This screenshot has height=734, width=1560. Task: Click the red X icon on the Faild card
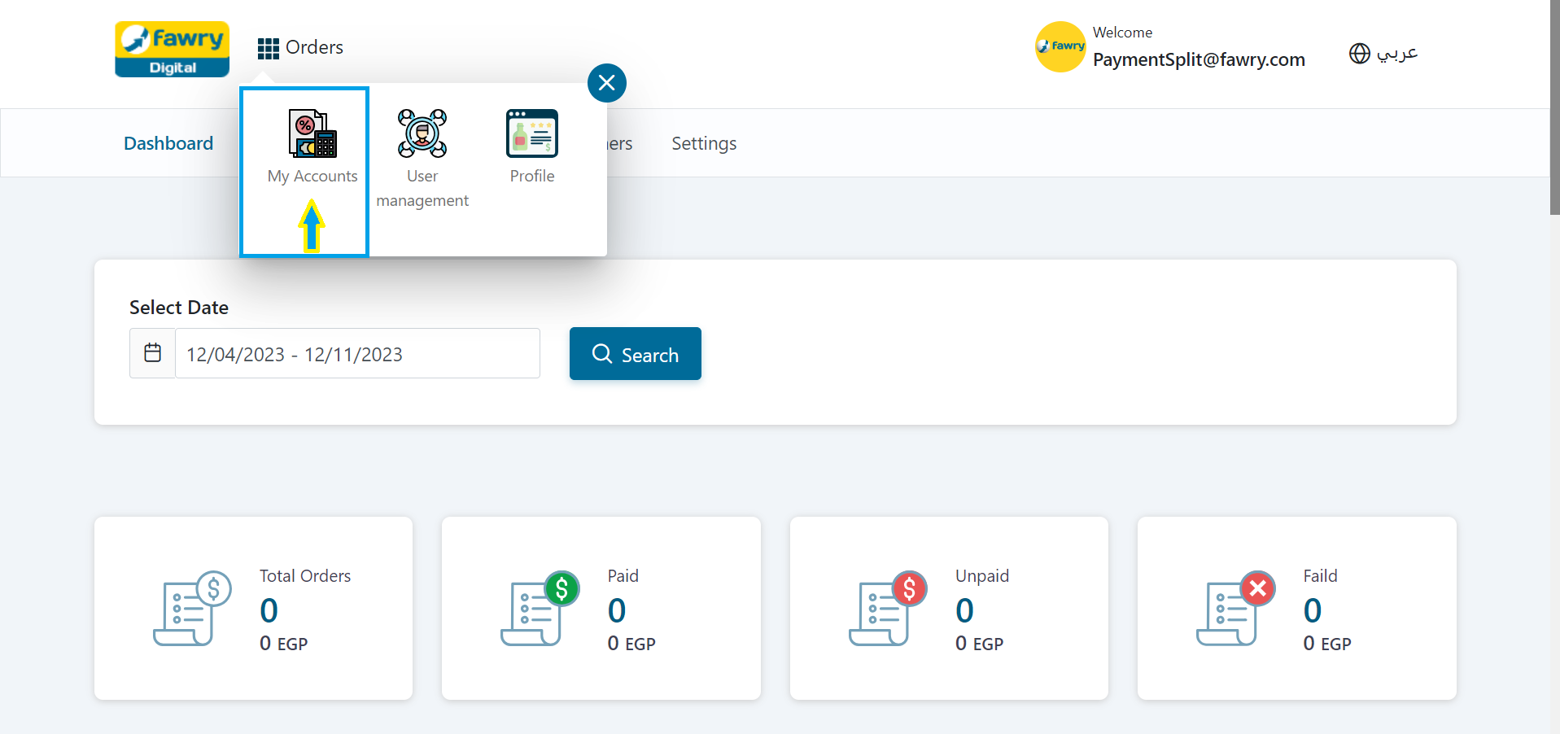[1257, 588]
